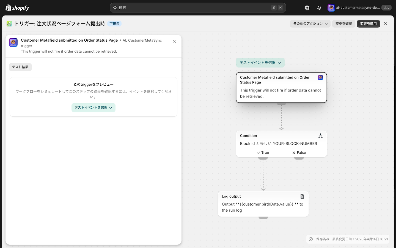Click 変更を破棄 button
Viewport: 396px width, 248px height.
[x=344, y=24]
